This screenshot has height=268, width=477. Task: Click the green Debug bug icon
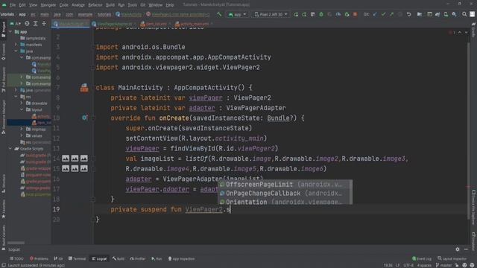point(321,14)
